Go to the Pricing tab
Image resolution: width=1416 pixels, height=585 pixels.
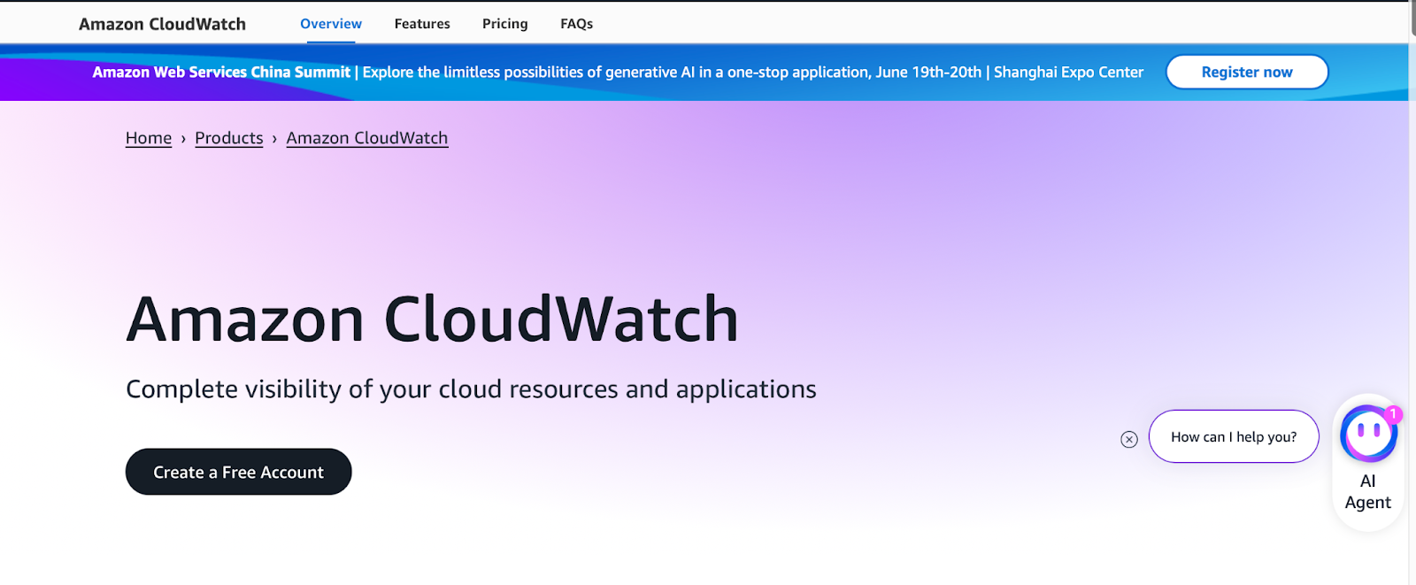[505, 24]
